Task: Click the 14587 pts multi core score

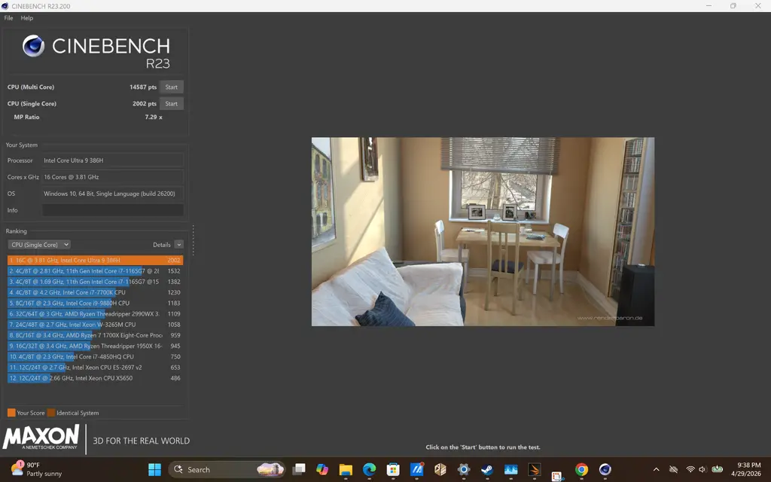Action: 143,87
